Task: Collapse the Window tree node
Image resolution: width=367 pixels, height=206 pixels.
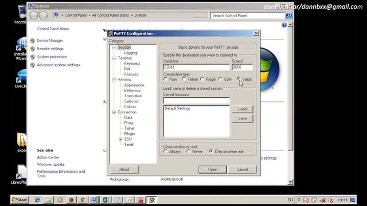Action: [x=114, y=80]
